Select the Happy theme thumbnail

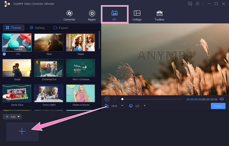click(81, 42)
